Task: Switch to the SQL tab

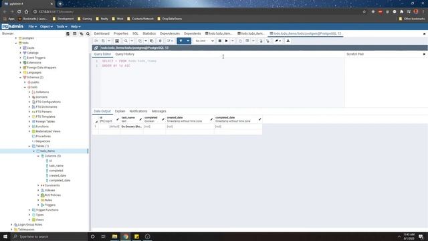Action: click(135, 33)
